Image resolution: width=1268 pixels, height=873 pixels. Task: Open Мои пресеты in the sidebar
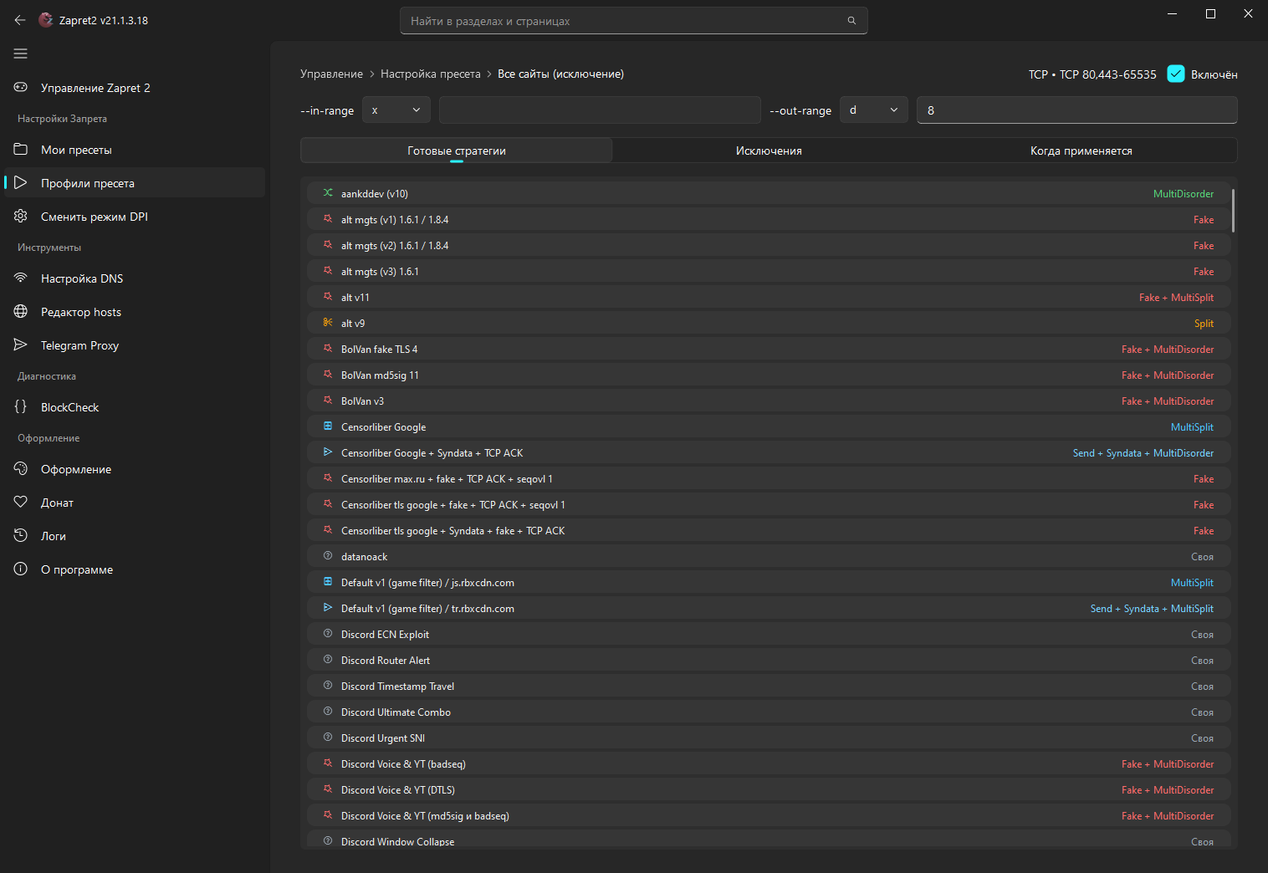pos(135,150)
